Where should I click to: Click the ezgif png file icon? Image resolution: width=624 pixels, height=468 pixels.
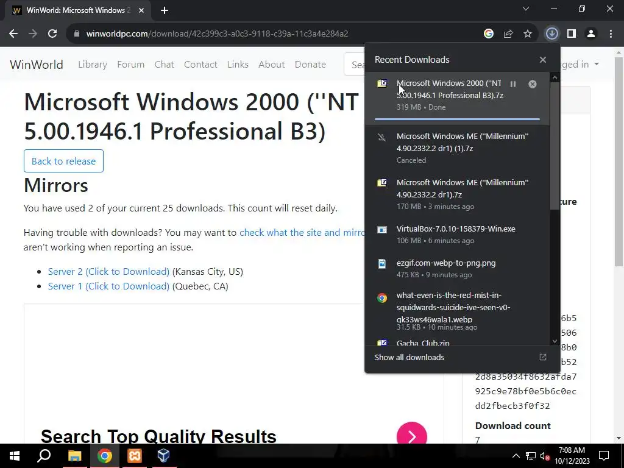pos(382,263)
